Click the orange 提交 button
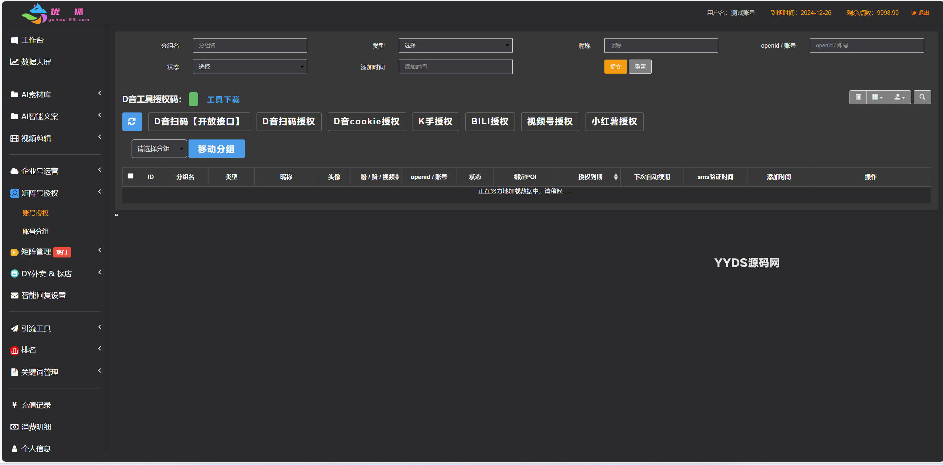 [615, 67]
